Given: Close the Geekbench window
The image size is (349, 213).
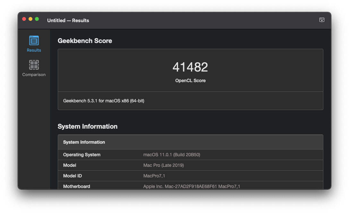Looking at the screenshot, I should click(x=24, y=19).
